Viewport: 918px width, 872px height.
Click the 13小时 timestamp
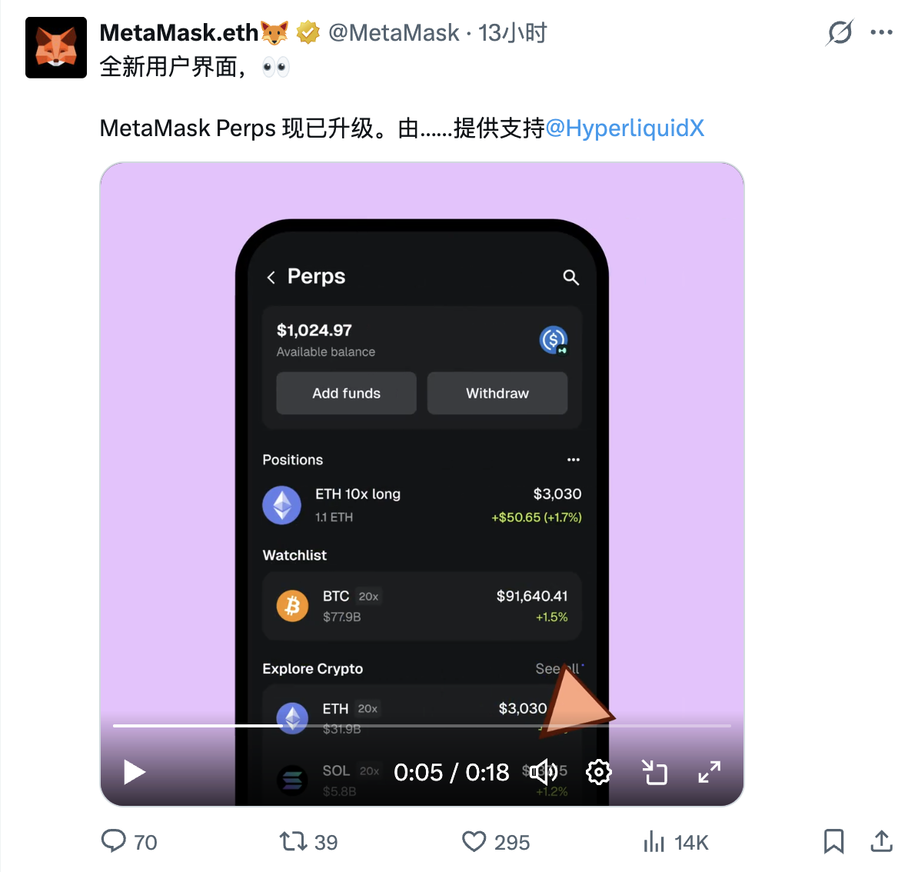[512, 33]
